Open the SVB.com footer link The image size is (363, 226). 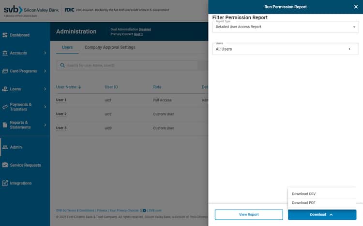[x=155, y=211]
